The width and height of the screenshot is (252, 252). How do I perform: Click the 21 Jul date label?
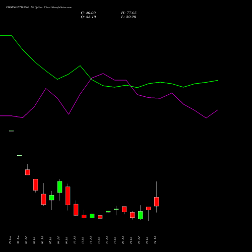point(131,240)
